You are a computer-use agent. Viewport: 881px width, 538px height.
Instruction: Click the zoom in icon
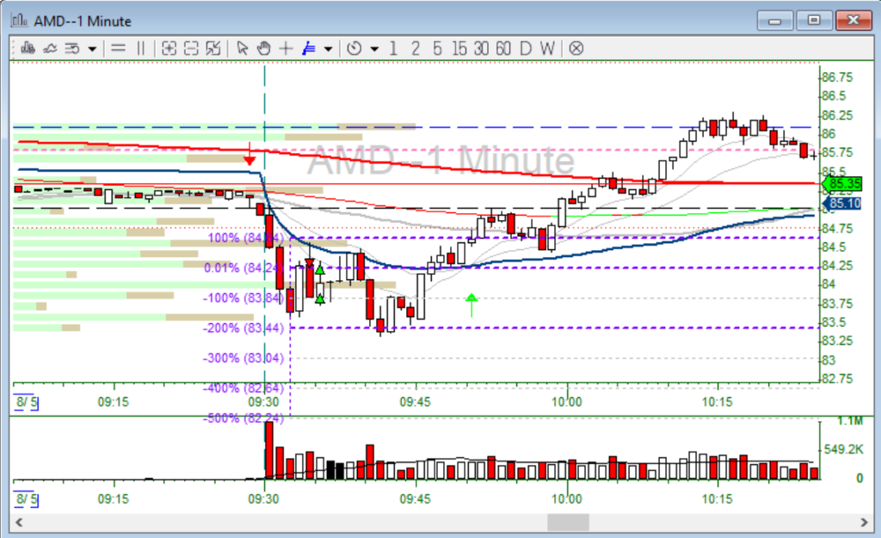pyautogui.click(x=169, y=48)
